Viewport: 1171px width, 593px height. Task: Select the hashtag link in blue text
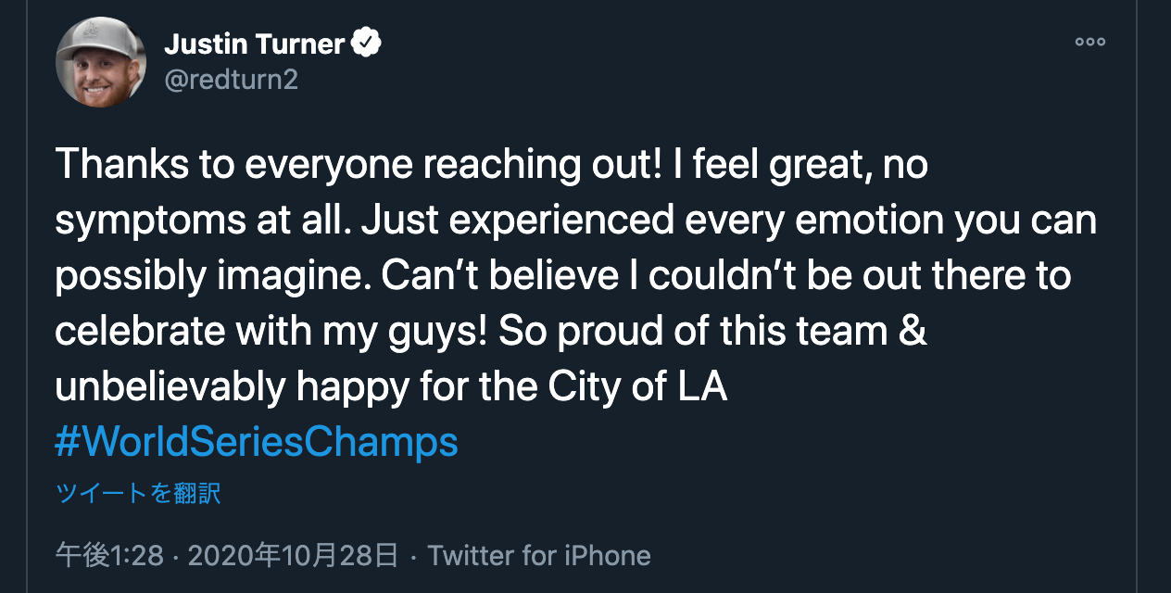click(x=256, y=442)
